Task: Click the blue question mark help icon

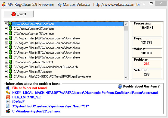Action: [120, 86]
